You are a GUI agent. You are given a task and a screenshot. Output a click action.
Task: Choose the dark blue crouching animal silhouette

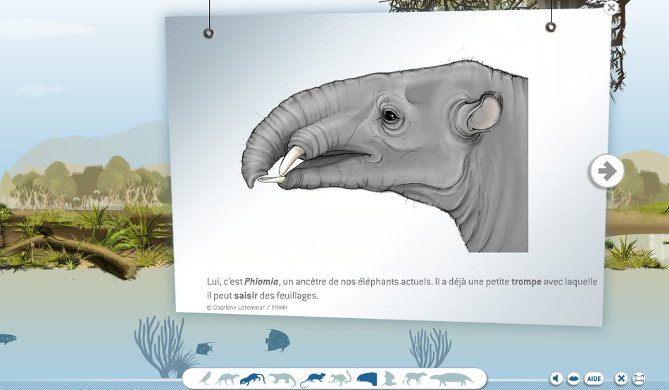click(x=252, y=379)
